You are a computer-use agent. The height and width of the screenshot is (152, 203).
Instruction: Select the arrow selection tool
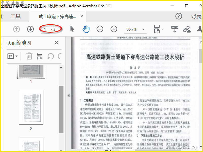72,29
